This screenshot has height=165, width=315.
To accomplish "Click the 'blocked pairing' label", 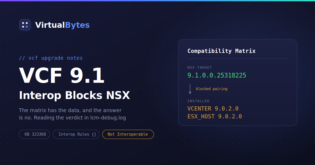I will [x=212, y=89].
